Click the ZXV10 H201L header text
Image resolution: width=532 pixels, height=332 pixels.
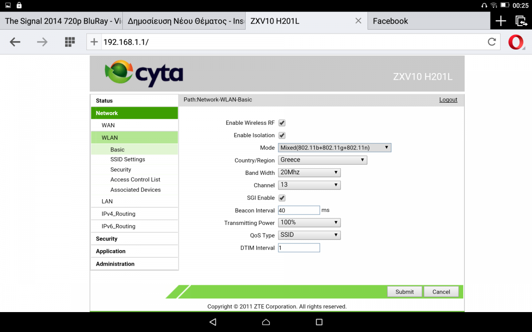click(x=423, y=77)
